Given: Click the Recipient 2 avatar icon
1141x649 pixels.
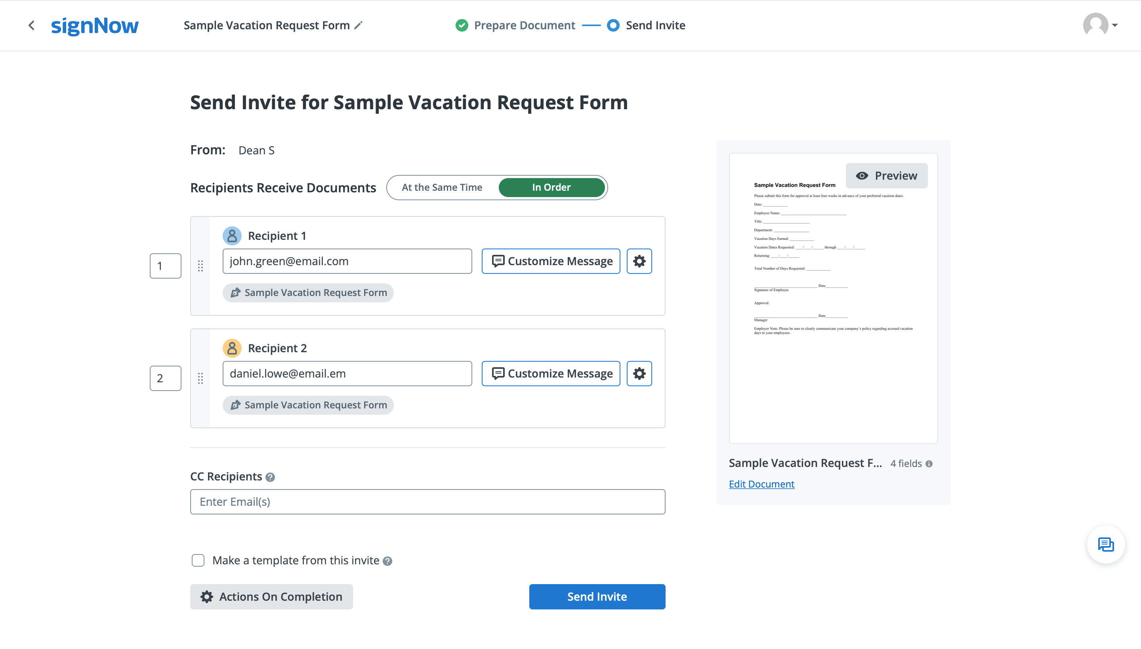Looking at the screenshot, I should click(232, 348).
